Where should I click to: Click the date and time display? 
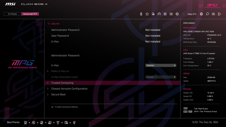(x=205, y=122)
